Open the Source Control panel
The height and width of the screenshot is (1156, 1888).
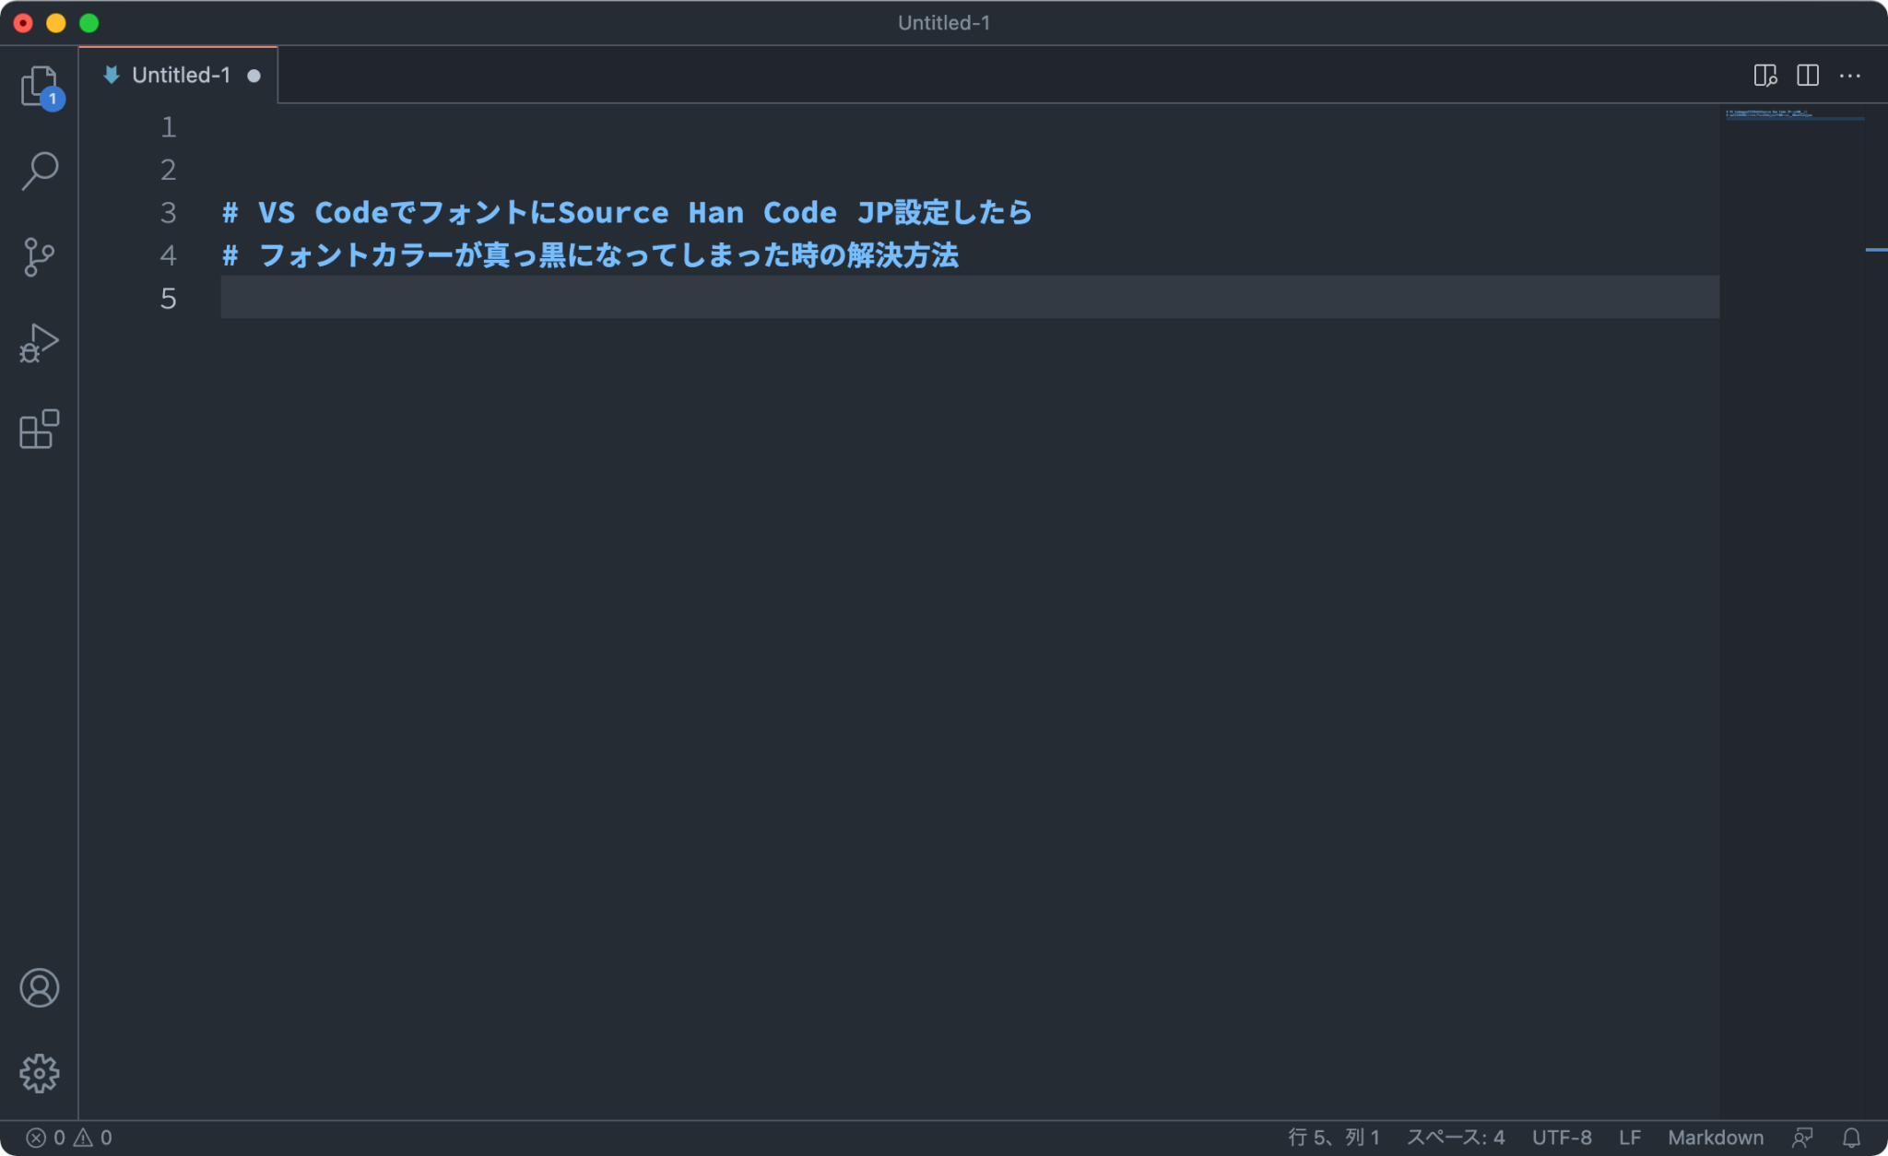(x=39, y=256)
